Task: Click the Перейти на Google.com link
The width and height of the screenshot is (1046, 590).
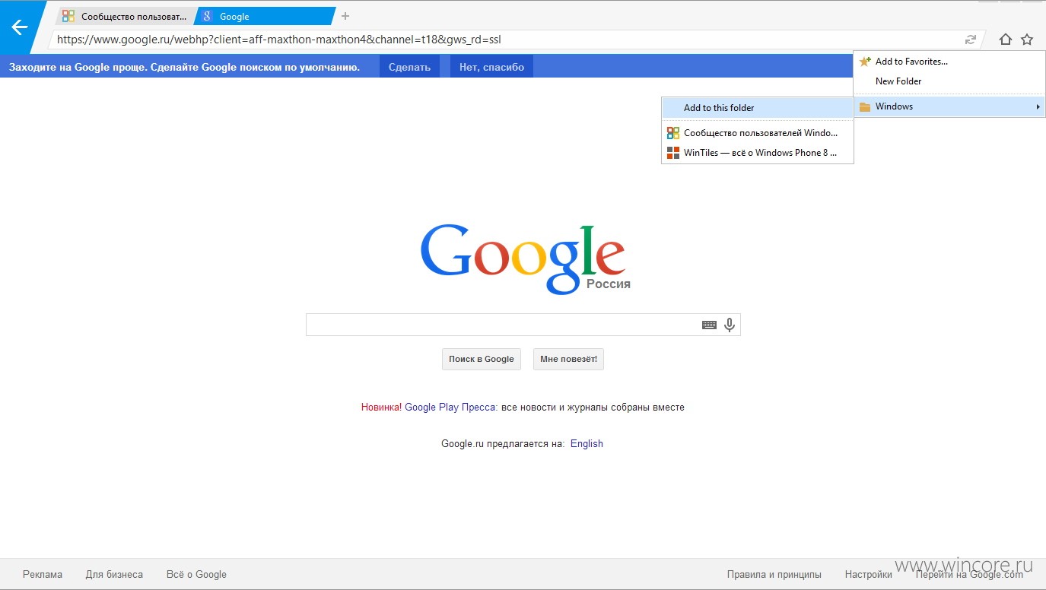Action: [969, 575]
